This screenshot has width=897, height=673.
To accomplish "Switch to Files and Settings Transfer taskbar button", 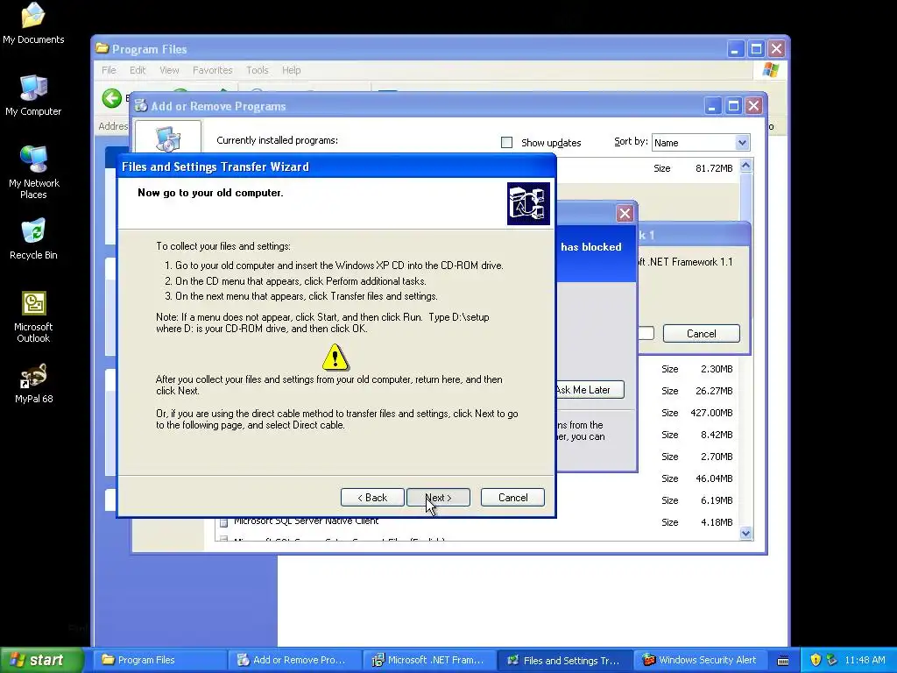I will click(565, 660).
